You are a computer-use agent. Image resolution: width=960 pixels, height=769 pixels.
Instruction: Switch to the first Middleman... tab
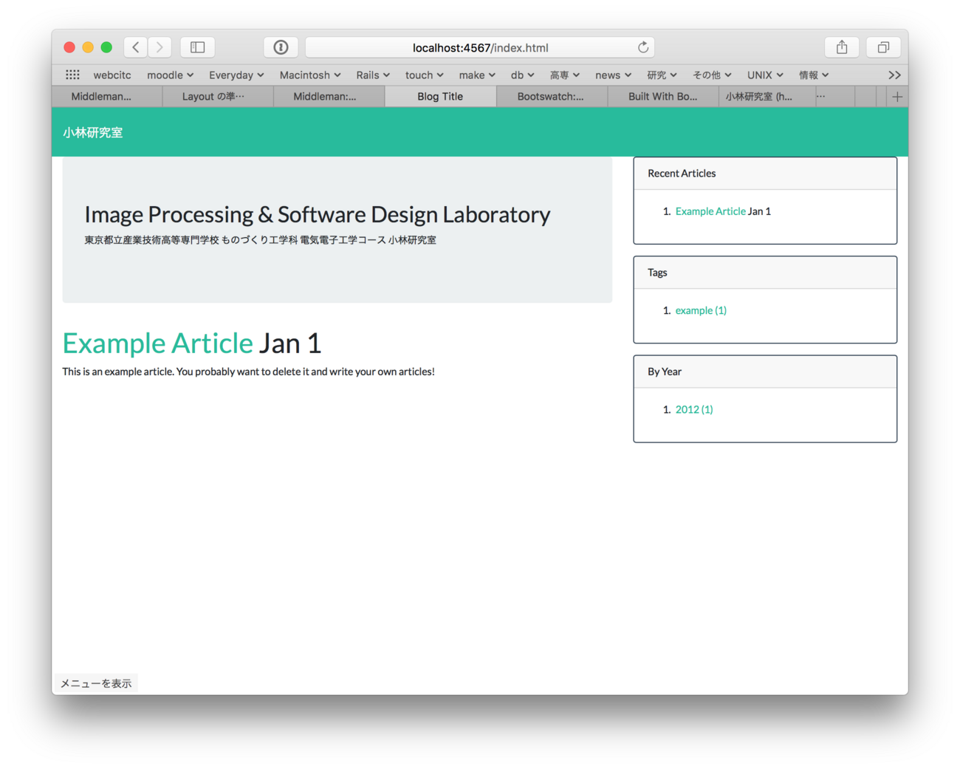pyautogui.click(x=107, y=97)
